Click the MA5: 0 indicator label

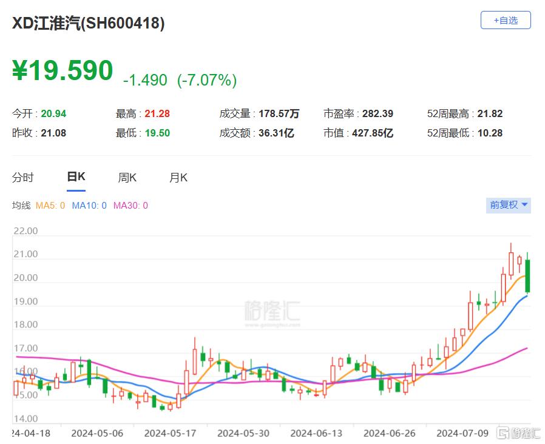coord(50,206)
